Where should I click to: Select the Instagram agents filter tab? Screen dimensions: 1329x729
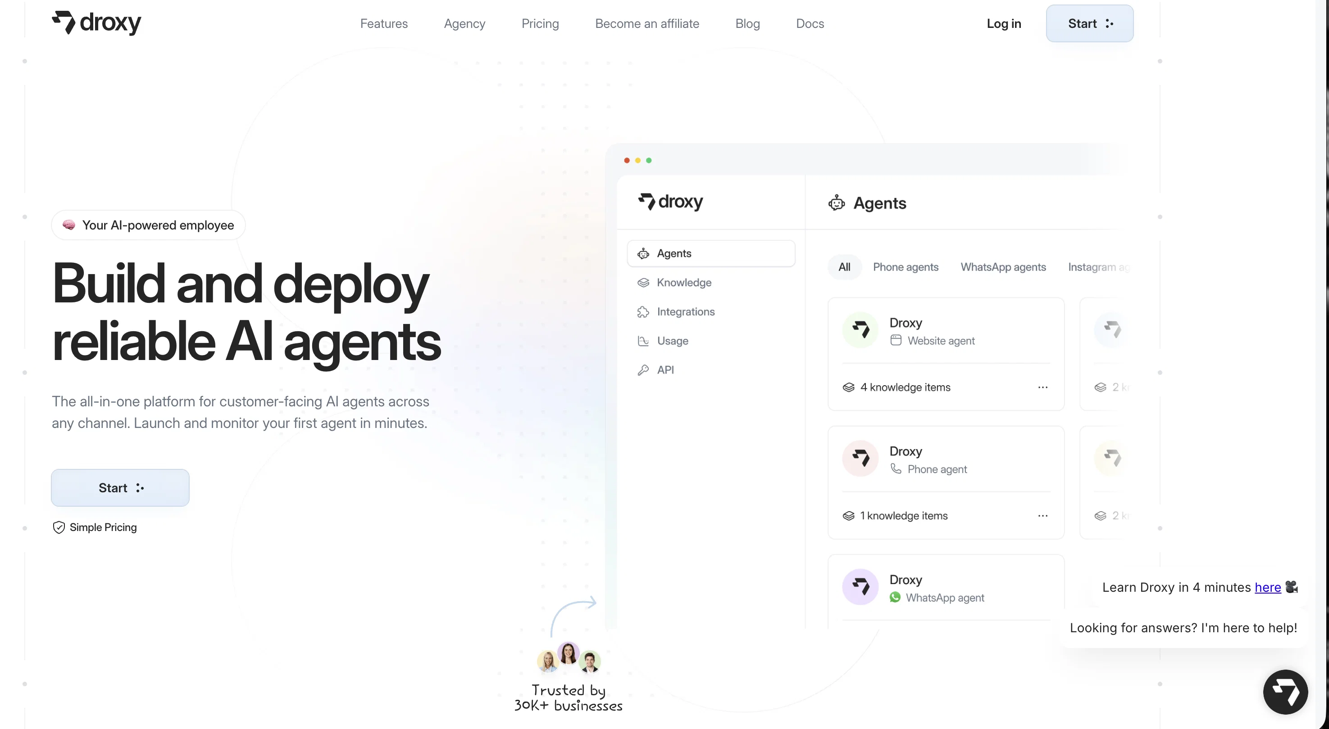1099,267
